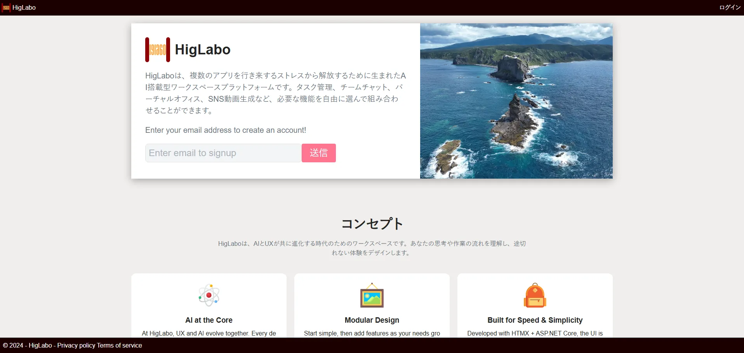The width and height of the screenshot is (744, 353).
Task: Open the ログイン login link
Action: [730, 7]
